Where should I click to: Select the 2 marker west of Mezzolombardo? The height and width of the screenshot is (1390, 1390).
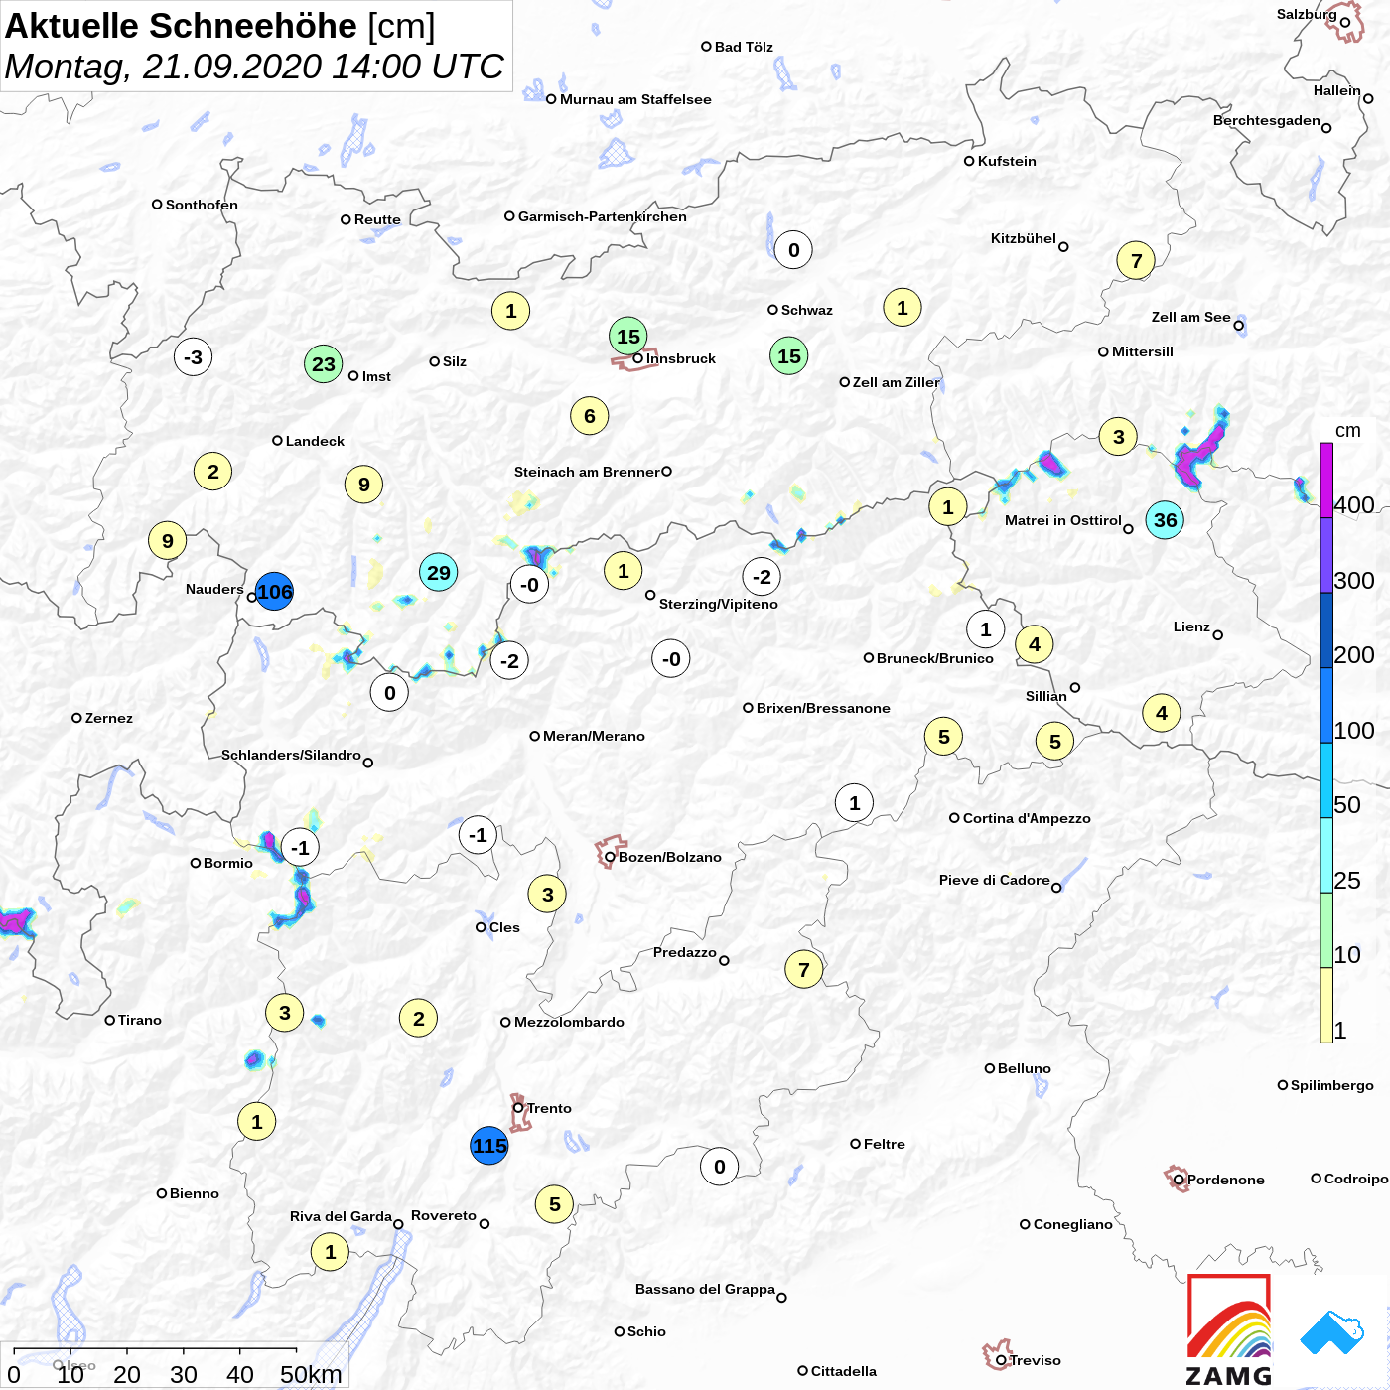pos(419,1019)
